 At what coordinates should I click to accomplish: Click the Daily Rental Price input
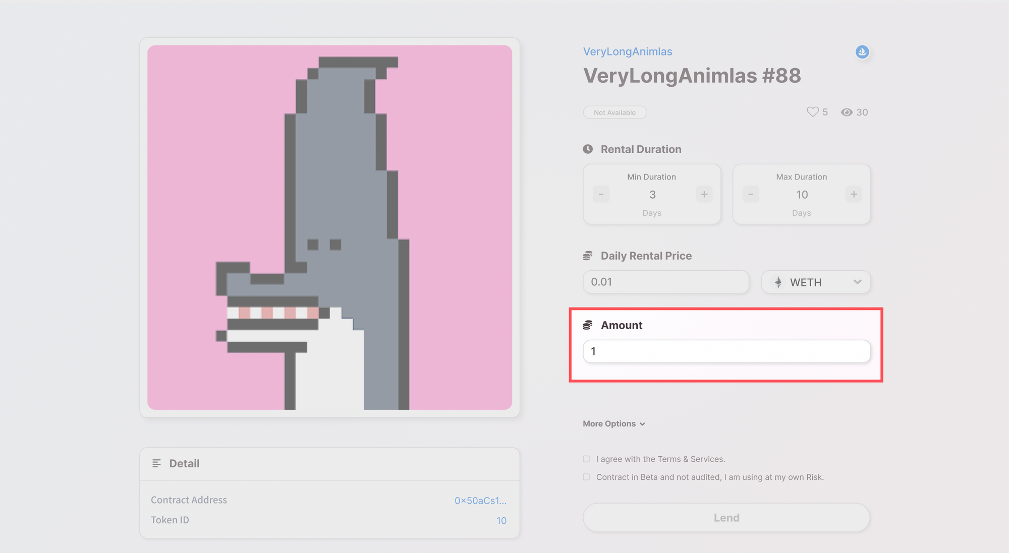click(x=666, y=282)
